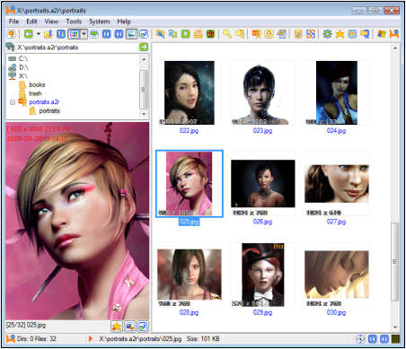
Task: Open the Tools menu
Action: [x=74, y=22]
